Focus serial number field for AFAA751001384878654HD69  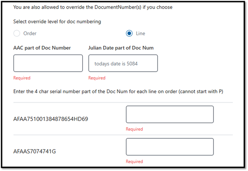tap(170, 114)
